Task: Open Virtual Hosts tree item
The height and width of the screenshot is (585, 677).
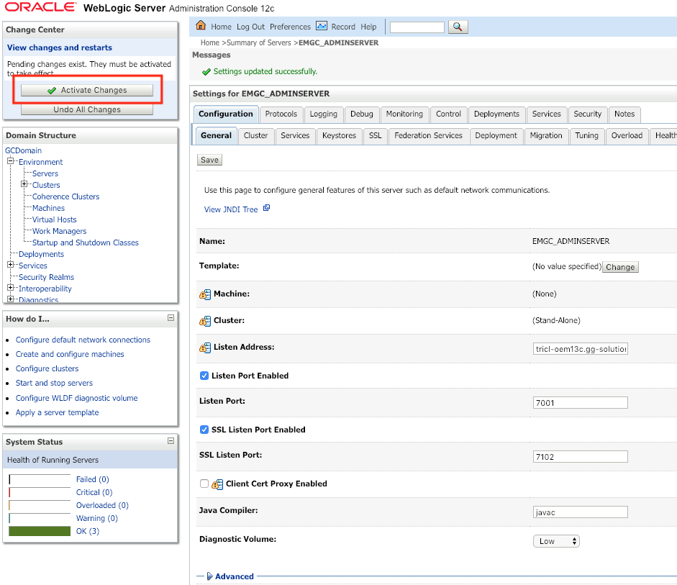Action: (x=54, y=219)
